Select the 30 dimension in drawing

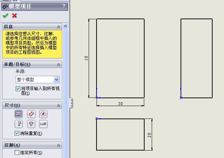tap(120, 104)
